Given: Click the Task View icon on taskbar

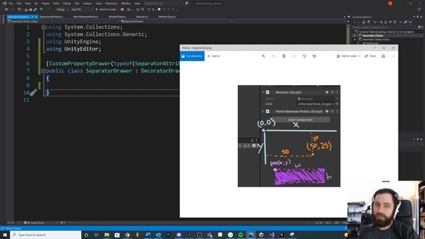Looking at the screenshot, I should pos(96,234).
